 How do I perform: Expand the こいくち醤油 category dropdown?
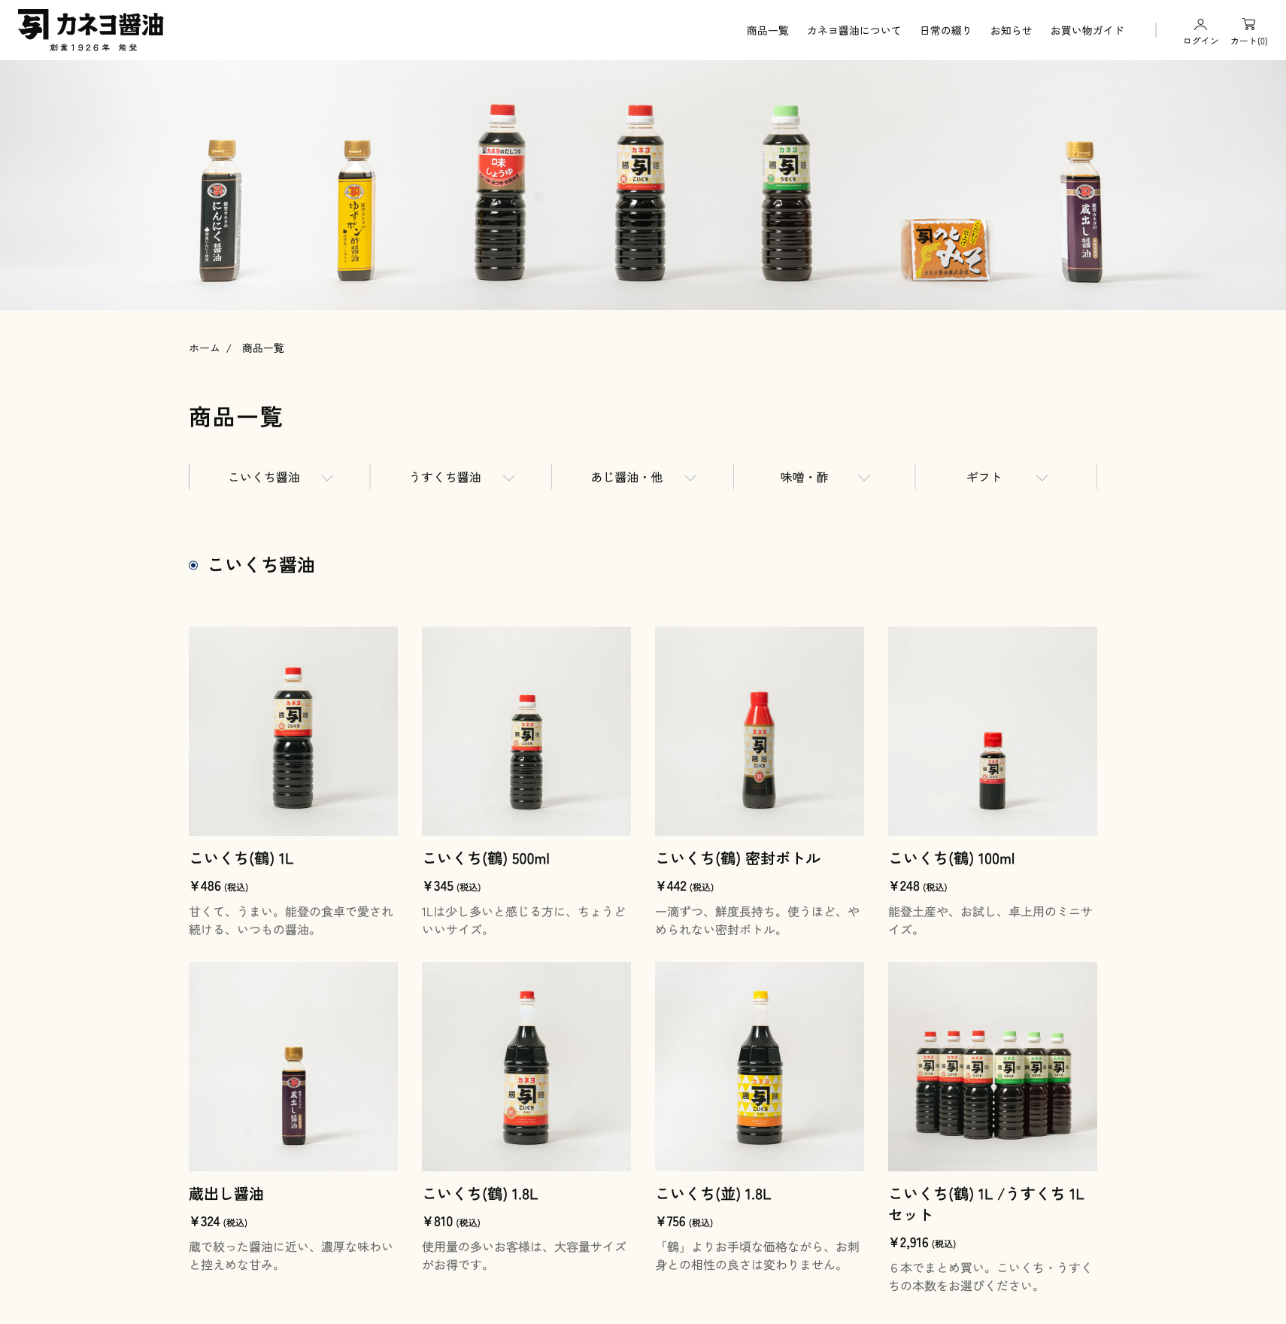point(280,477)
